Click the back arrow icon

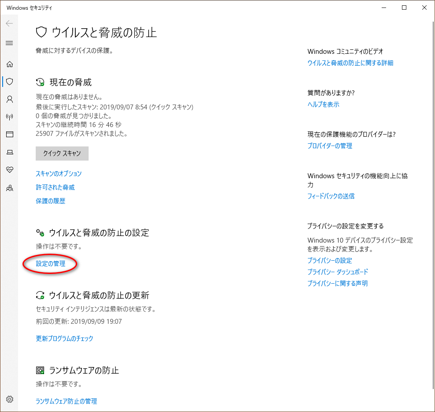pos(9,23)
